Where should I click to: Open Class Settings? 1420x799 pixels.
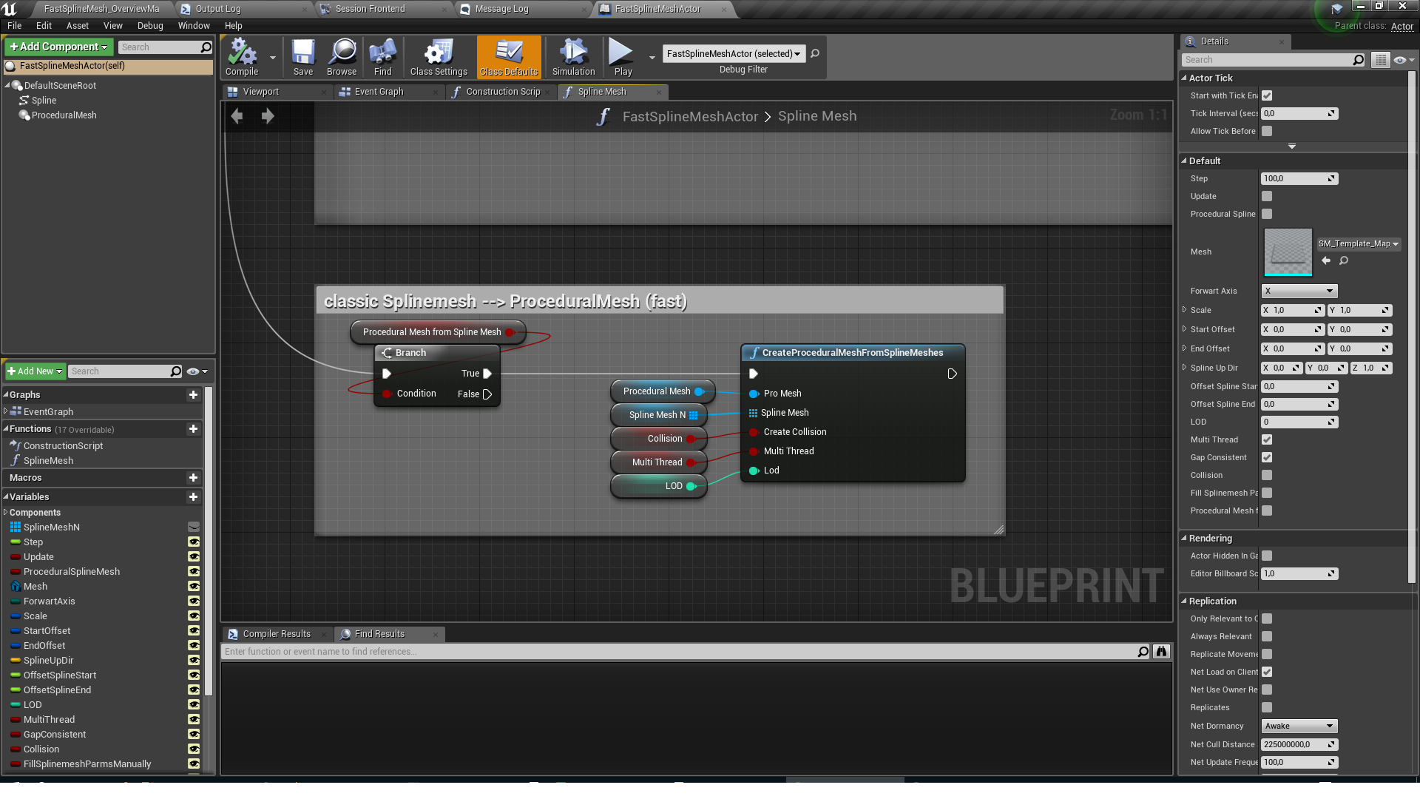coord(438,55)
